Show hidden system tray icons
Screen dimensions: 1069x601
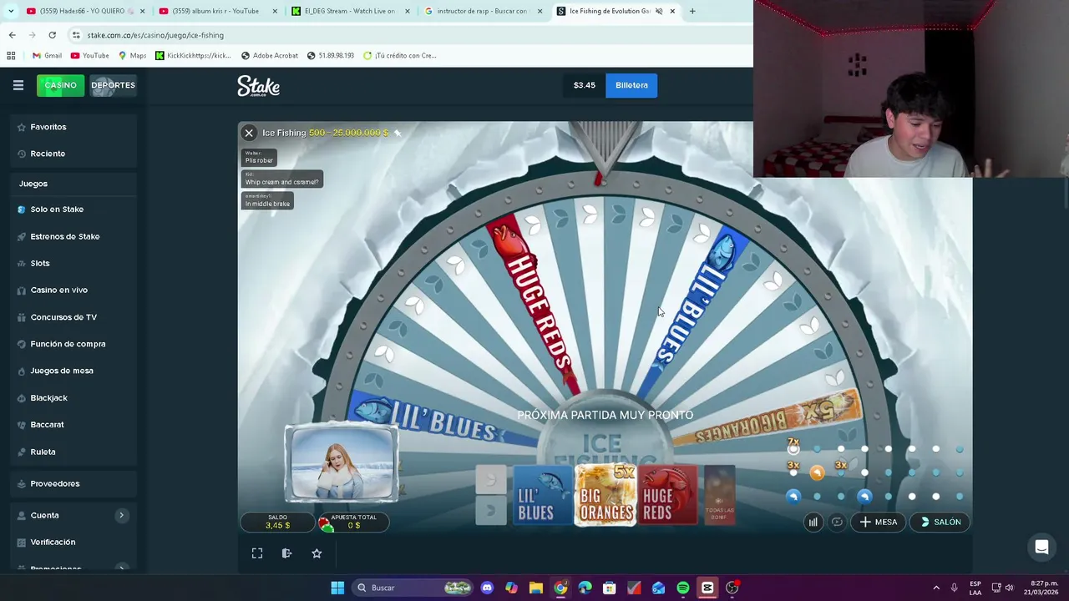tap(936, 588)
